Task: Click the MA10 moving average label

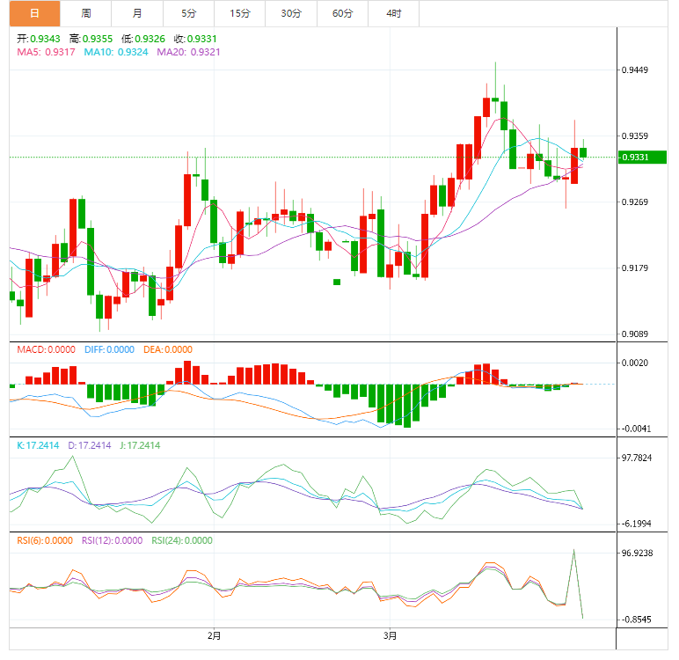Action: (x=116, y=53)
